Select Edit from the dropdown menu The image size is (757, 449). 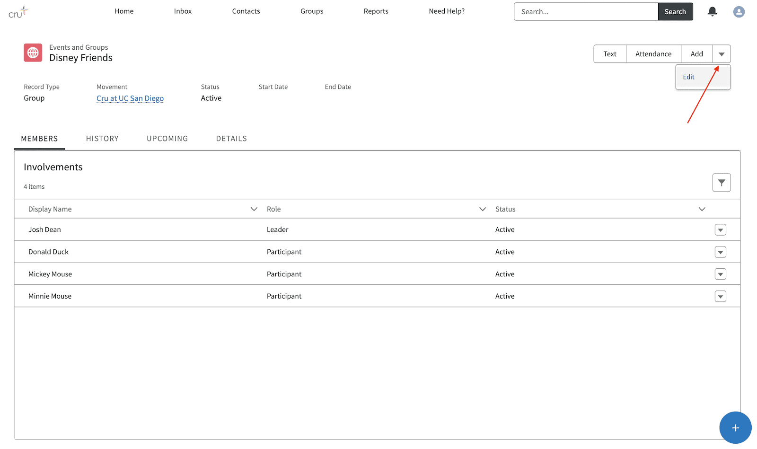click(688, 77)
